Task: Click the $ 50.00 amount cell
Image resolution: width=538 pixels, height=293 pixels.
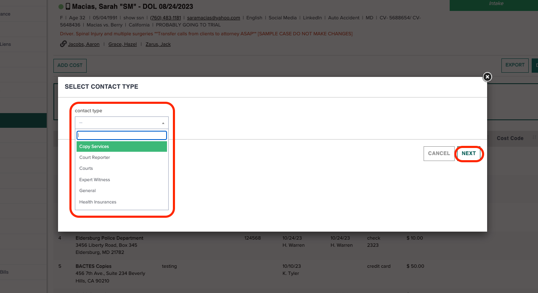Action: click(415, 266)
